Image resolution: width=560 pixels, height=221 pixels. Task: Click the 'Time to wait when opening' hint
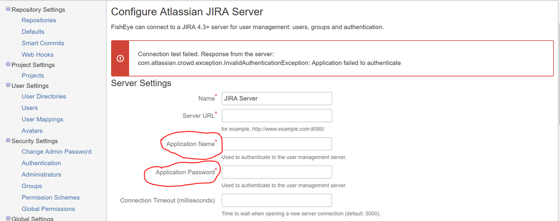coord(301,214)
